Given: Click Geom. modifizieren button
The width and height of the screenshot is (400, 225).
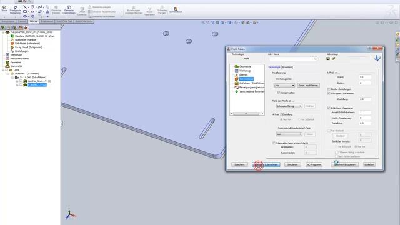Looking at the screenshot, I should pyautogui.click(x=308, y=86).
